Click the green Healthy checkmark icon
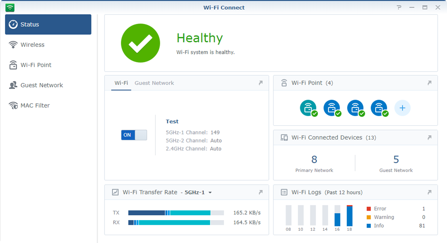 (x=141, y=43)
